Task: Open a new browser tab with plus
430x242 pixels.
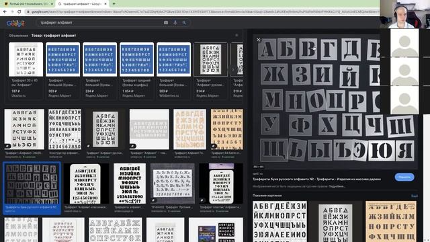Action: [x=114, y=4]
